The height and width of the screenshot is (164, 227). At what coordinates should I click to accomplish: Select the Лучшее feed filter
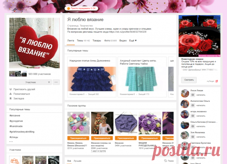click(x=77, y=161)
